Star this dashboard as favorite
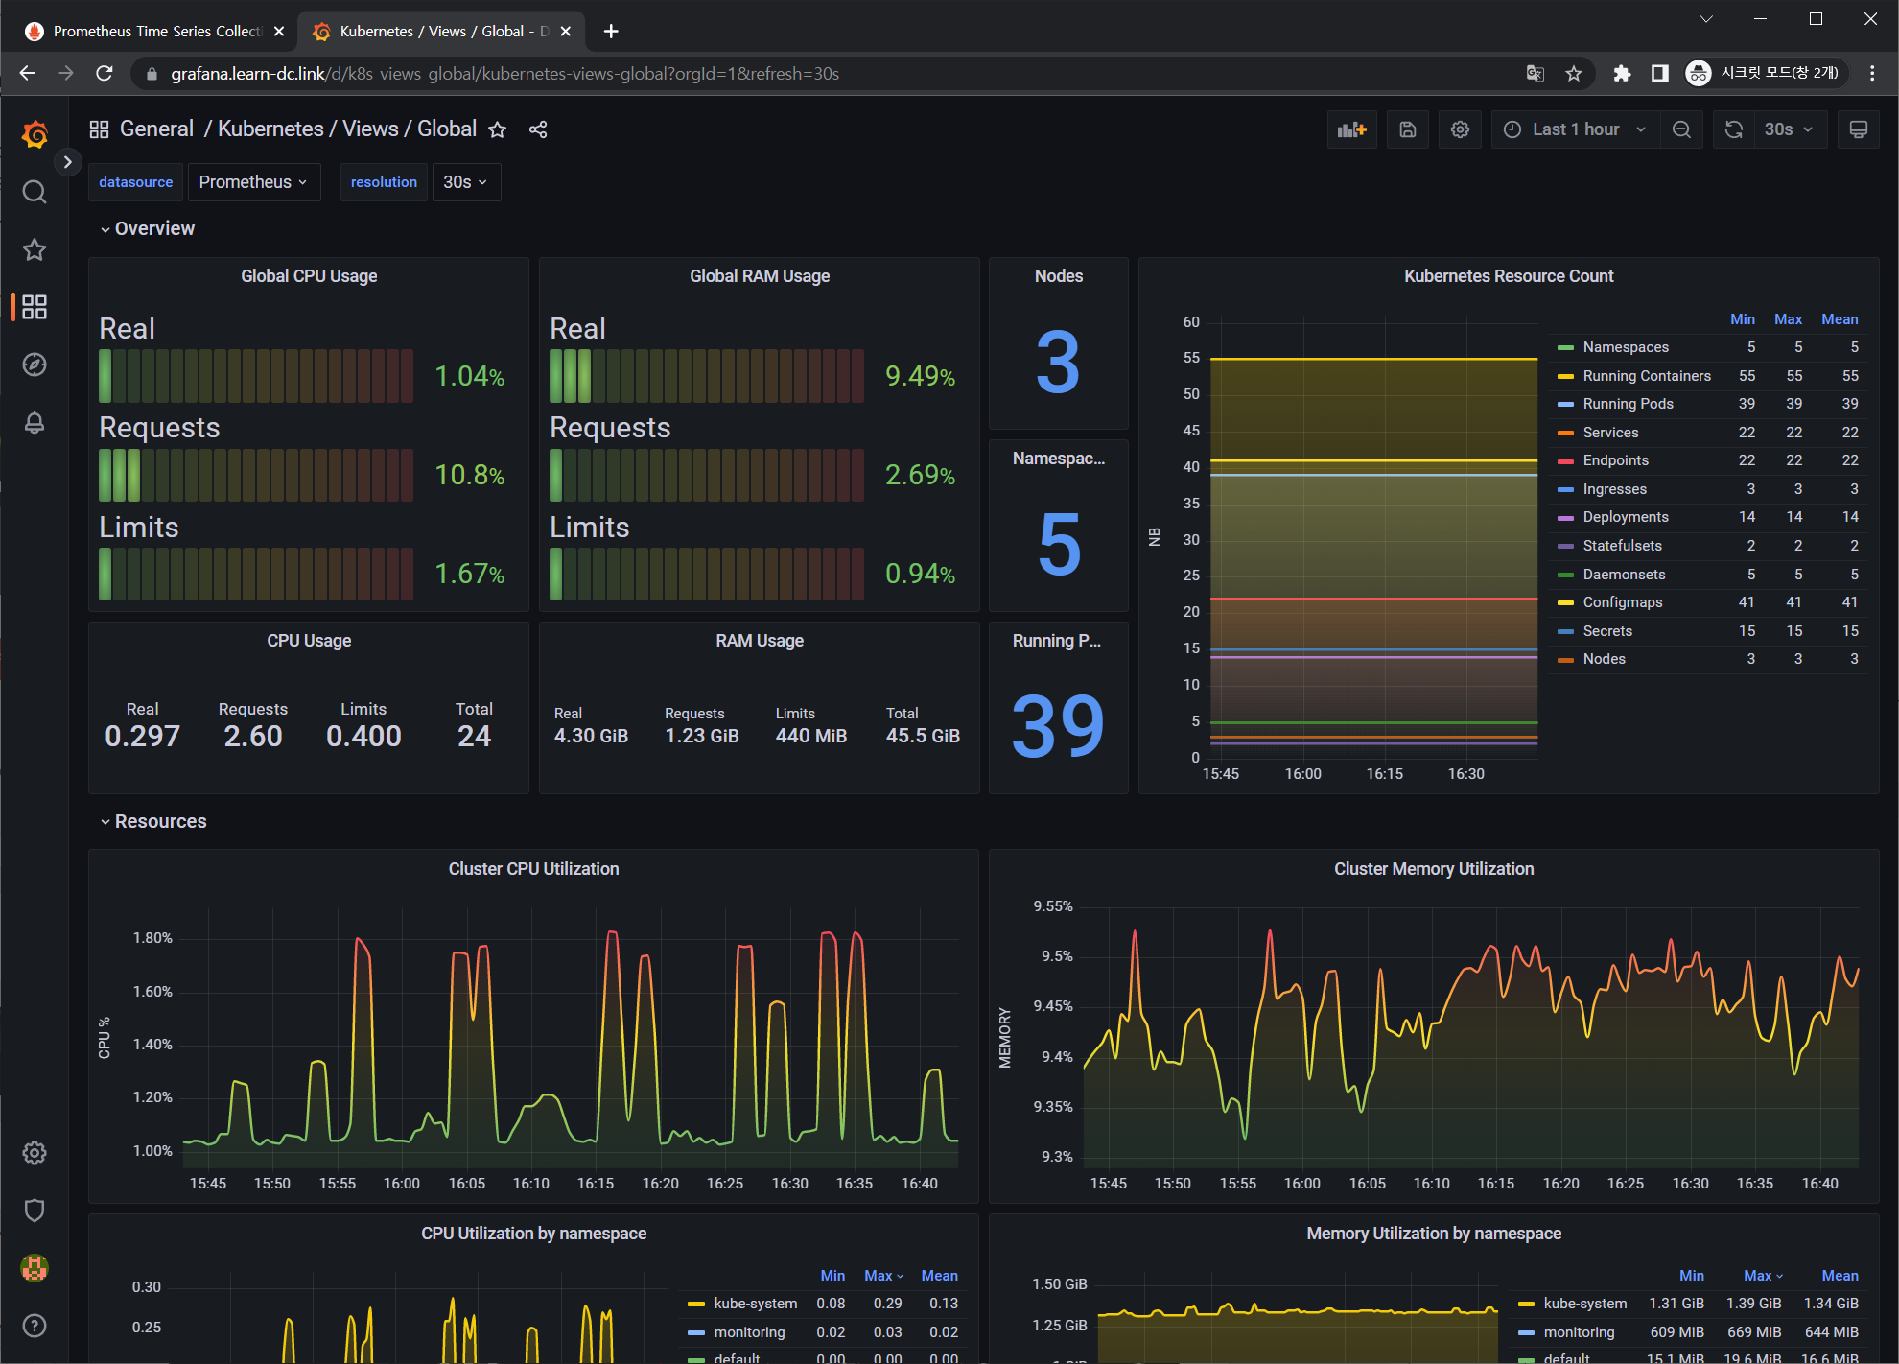The width and height of the screenshot is (1899, 1364). tap(497, 129)
